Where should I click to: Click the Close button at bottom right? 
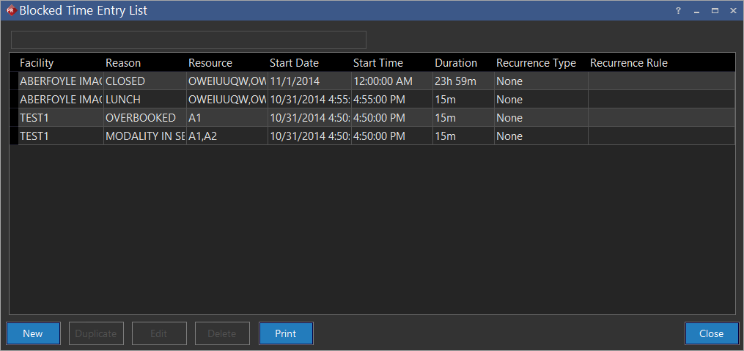[x=711, y=333]
